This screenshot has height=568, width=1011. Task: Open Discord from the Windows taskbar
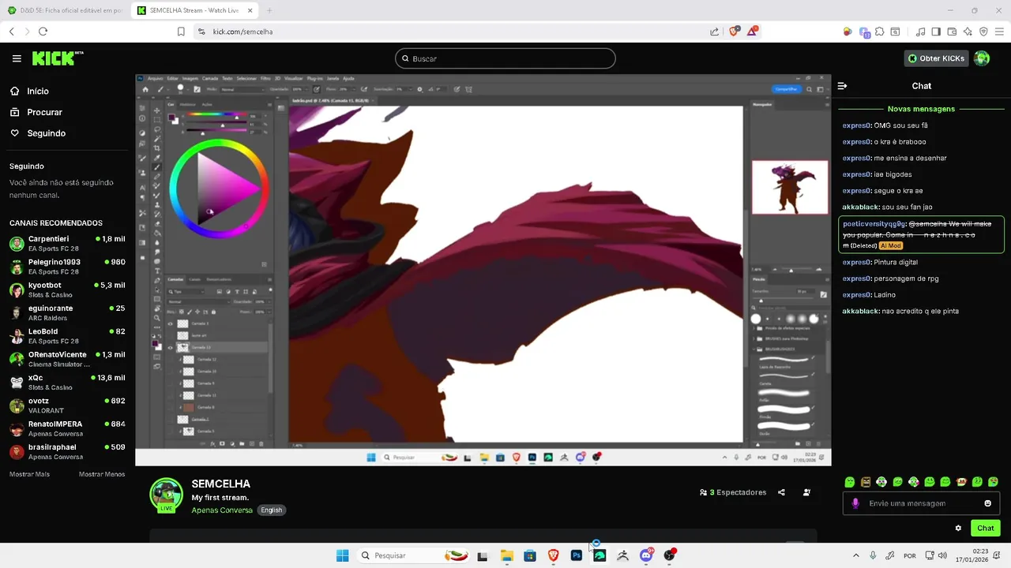(x=646, y=555)
